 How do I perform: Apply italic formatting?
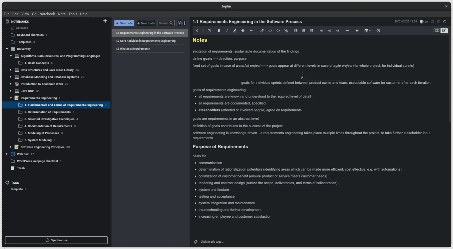point(227,31)
